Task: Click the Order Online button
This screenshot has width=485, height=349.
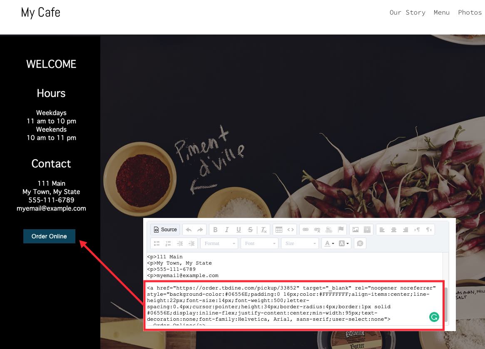Action: [49, 236]
